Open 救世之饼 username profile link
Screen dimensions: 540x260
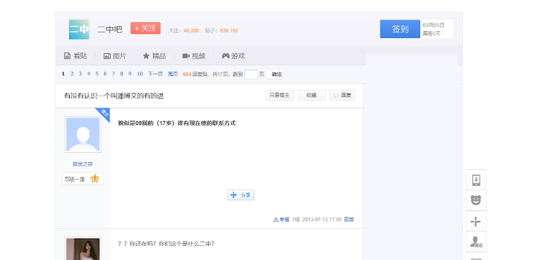click(82, 164)
